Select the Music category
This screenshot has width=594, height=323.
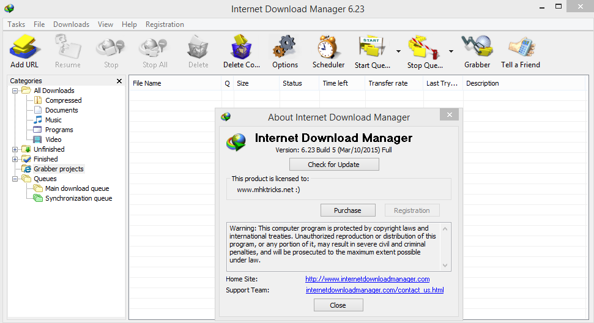pos(53,120)
